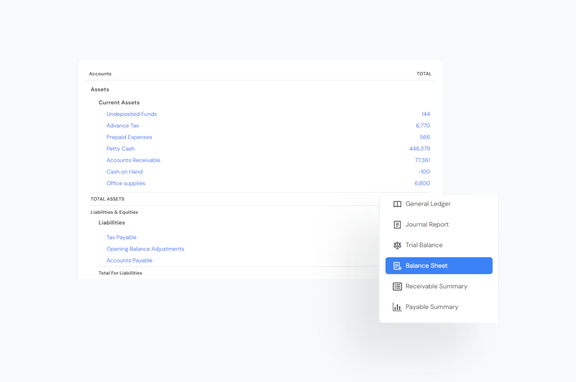Open the Undeposited Funds account
Screen dimensions: 576x382
(x=131, y=114)
